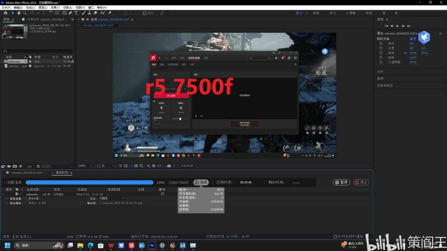Switch to the unknown_2024.08.29-14.07 timeline tab
The image size is (447, 251).
[x=27, y=173]
